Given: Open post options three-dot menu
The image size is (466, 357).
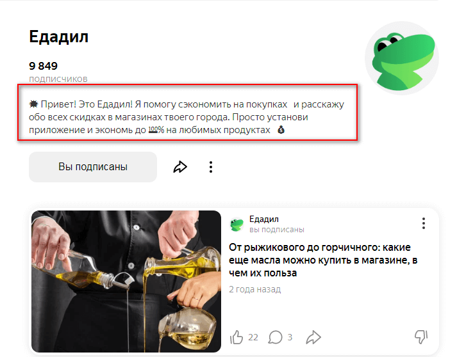Looking at the screenshot, I should coord(424,223).
